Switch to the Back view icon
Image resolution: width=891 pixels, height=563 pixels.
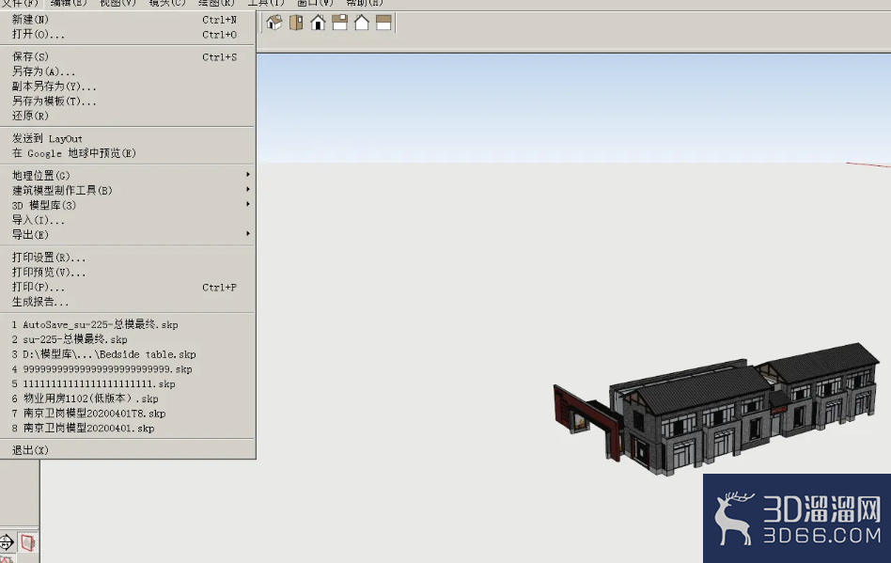pos(362,23)
